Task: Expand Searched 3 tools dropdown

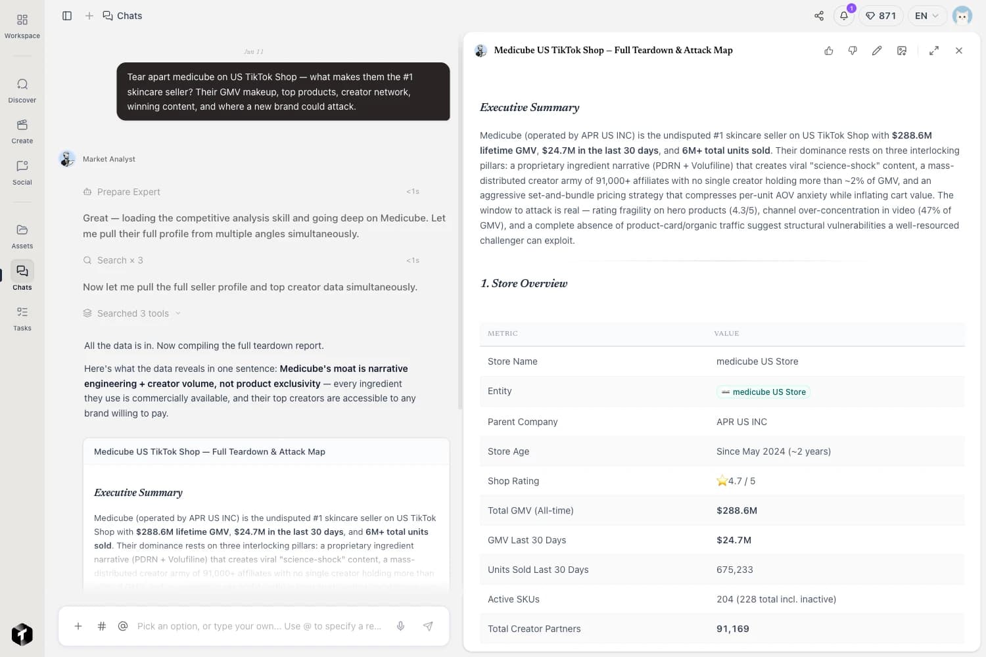Action: click(132, 313)
